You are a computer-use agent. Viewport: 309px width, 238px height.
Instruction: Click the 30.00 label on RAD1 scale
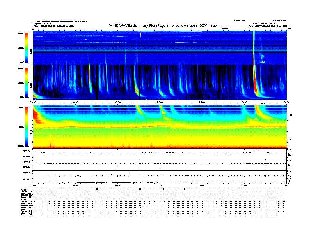click(21, 83)
